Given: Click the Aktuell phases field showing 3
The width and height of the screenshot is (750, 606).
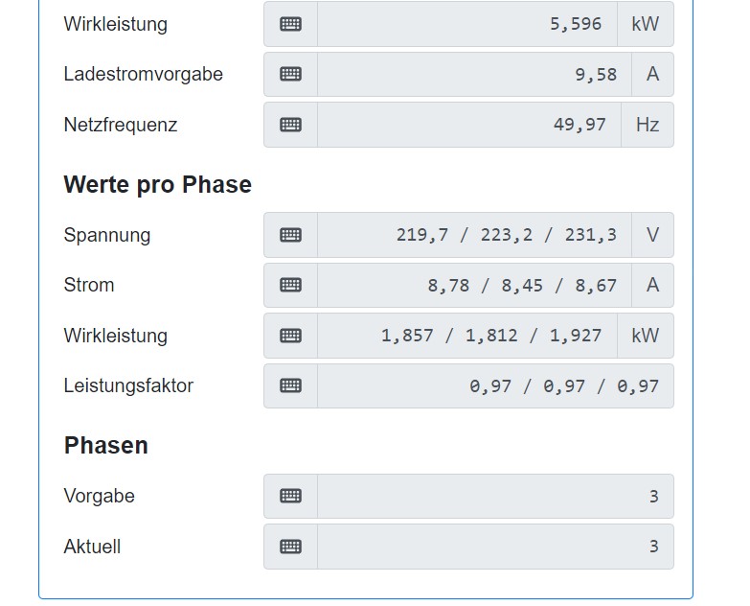Looking at the screenshot, I should coord(495,547).
